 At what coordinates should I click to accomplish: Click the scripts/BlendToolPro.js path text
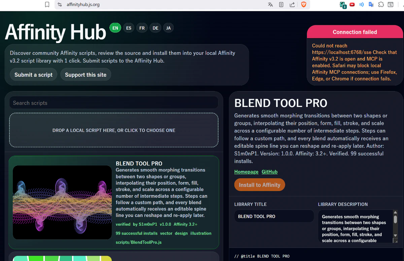139,242
